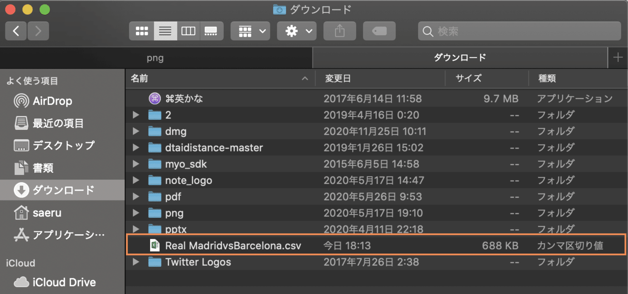628x294 pixels.
Task: Switch to the png tab
Action: (155, 57)
